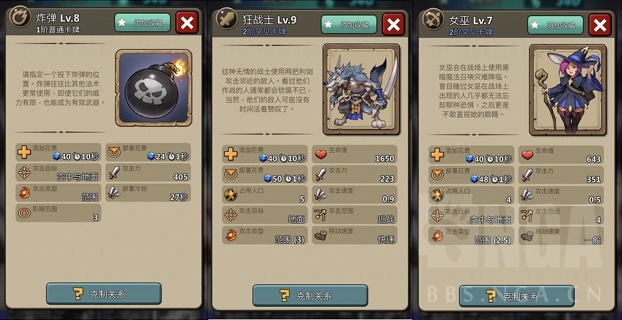The image size is (622, 320).
Task: Click the Witch bow class icon
Action: 433,19
